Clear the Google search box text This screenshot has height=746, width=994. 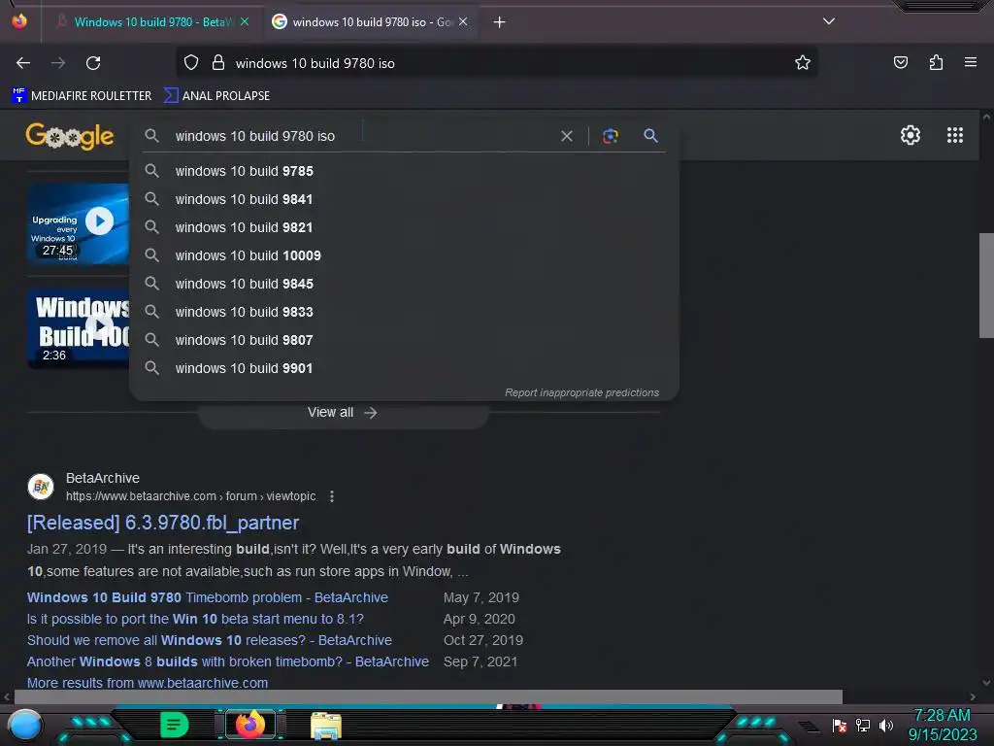567,136
